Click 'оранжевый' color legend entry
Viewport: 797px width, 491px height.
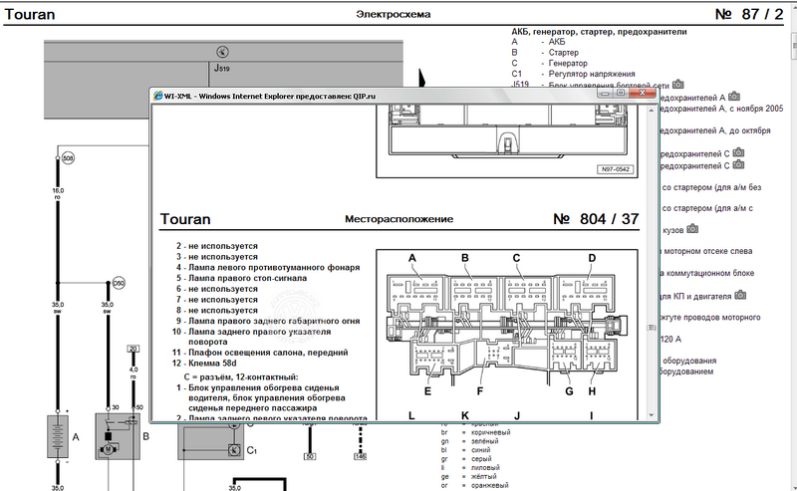[489, 485]
